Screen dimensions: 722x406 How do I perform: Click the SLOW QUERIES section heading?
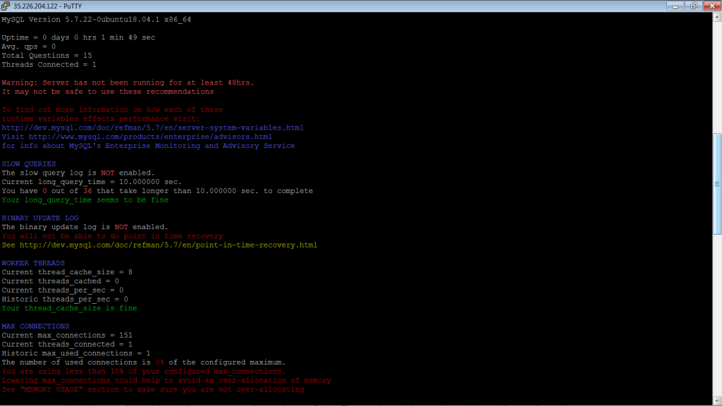pyautogui.click(x=28, y=164)
